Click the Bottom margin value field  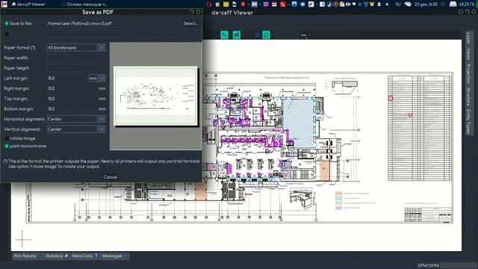click(72, 109)
